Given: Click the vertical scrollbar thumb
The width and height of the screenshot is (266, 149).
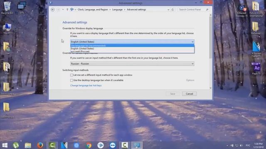Looking at the screenshot, I should [x=211, y=38].
